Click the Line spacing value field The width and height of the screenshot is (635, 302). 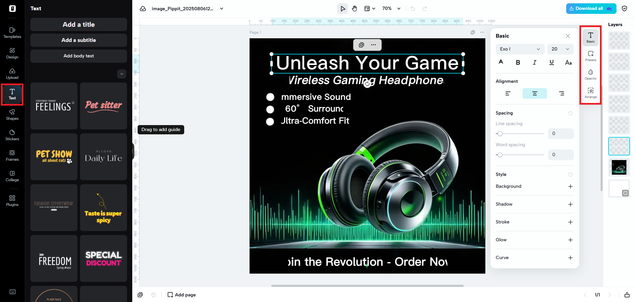pyautogui.click(x=561, y=134)
